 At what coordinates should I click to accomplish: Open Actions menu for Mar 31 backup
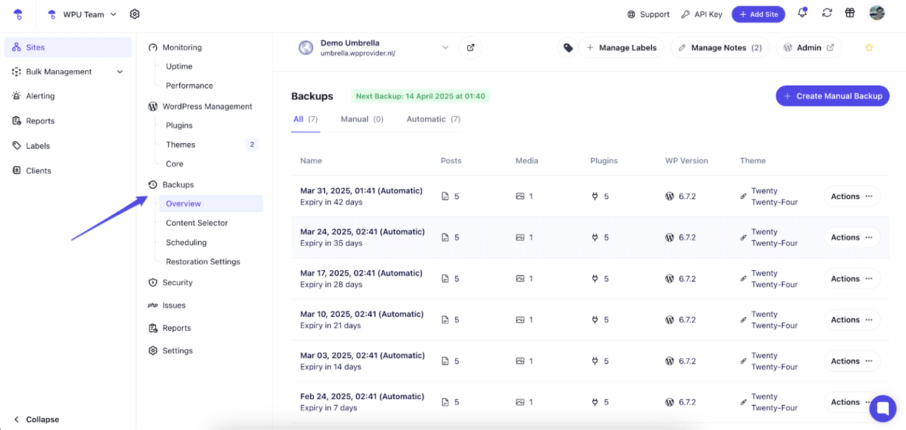(851, 196)
